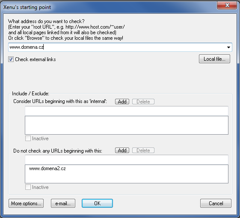Toggle Inactive under excluded URLs list
This screenshot has height=218, width=240.
click(x=28, y=187)
